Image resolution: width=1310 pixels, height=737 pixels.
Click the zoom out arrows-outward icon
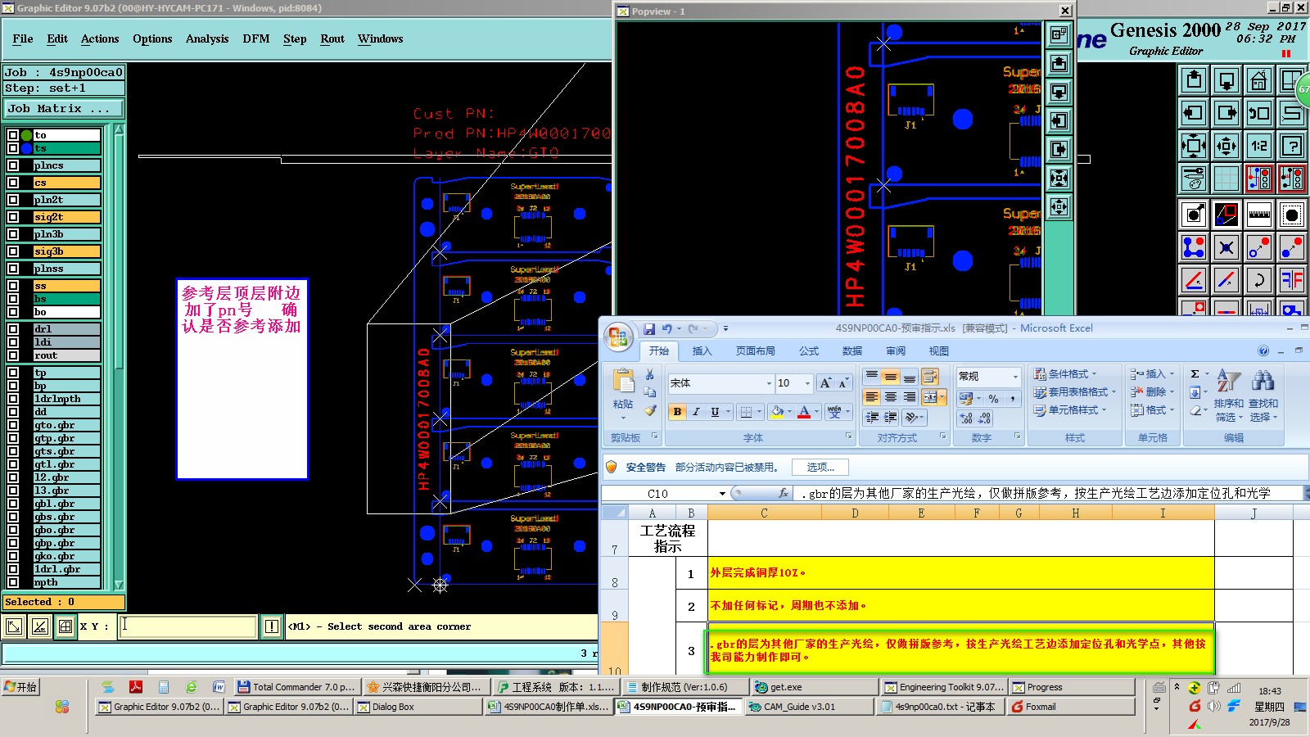click(1226, 146)
